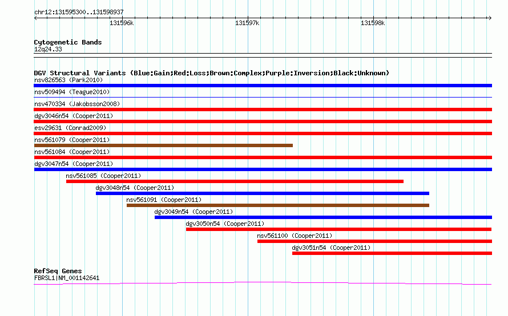Open the dgv3049n54 (Cooper2011) label
Image resolution: width=508 pixels, height=316 pixels.
[x=193, y=212]
